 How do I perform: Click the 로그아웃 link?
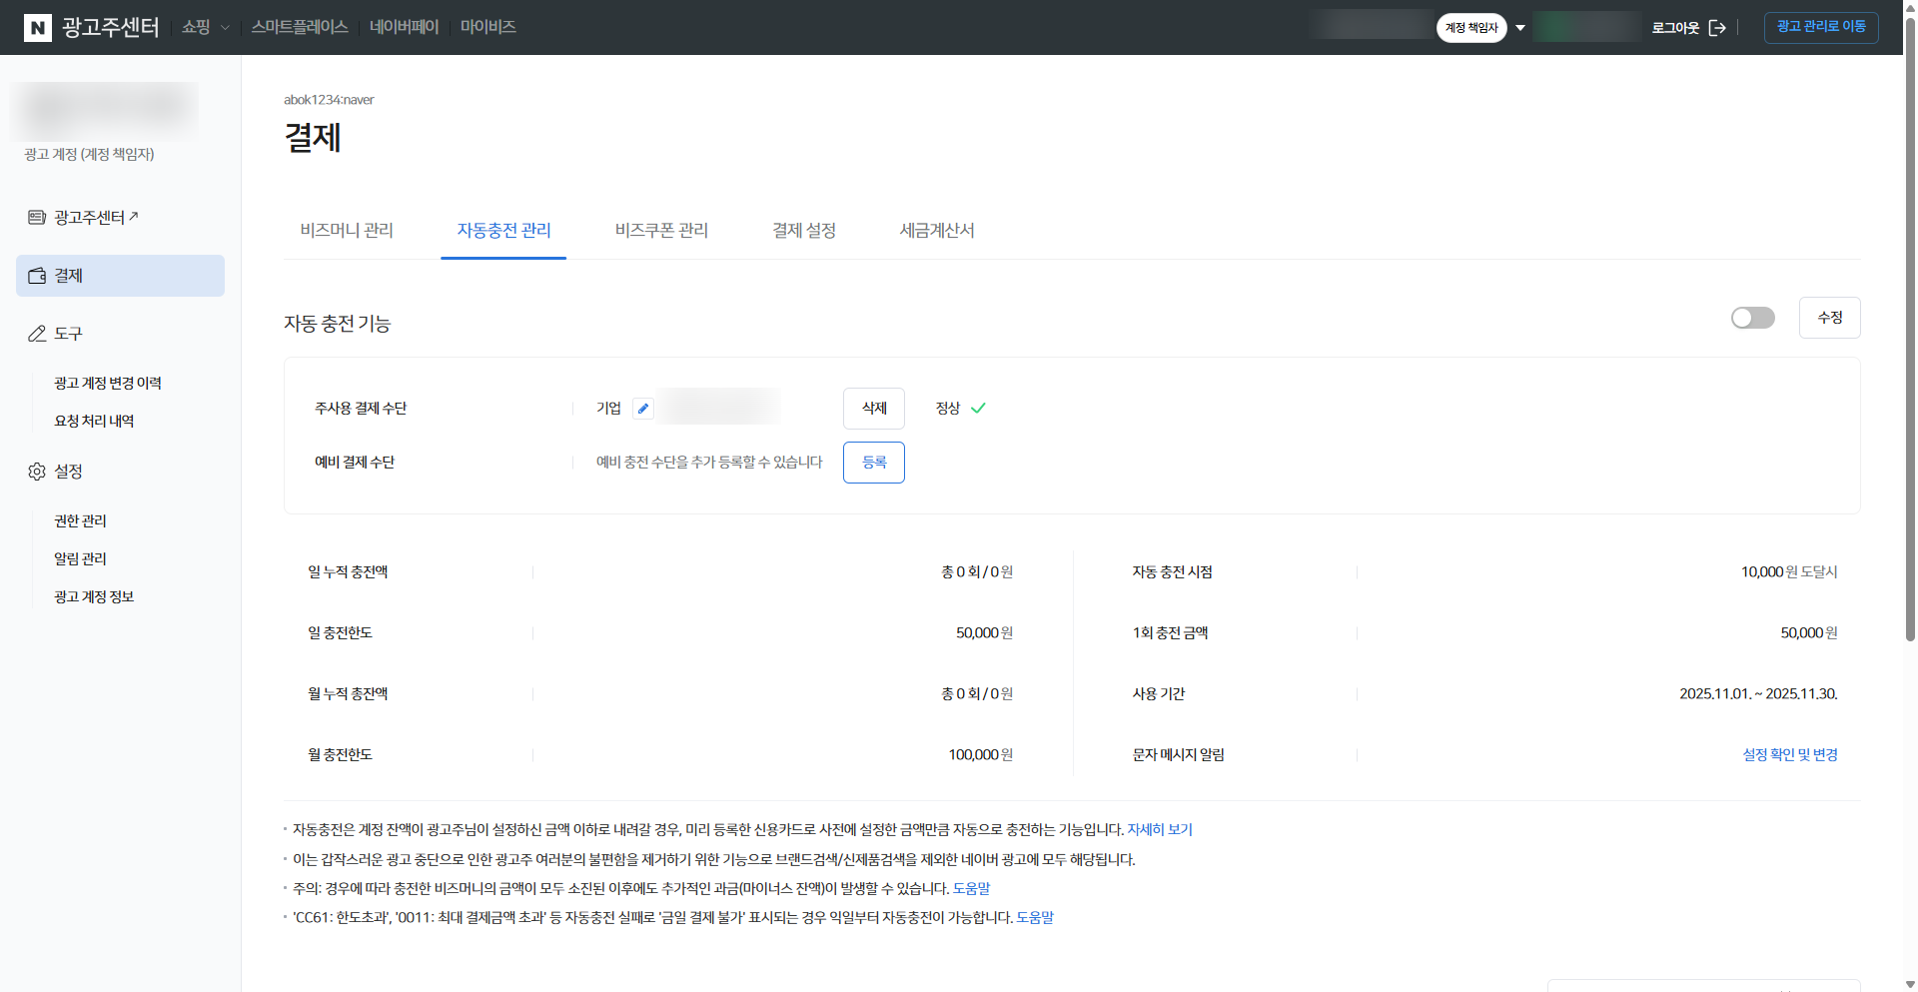tap(1675, 28)
